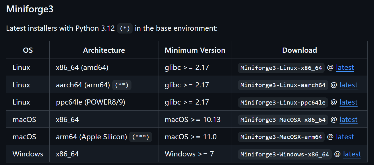Click the (***) footnote beside Apple Silicon

[140, 137]
